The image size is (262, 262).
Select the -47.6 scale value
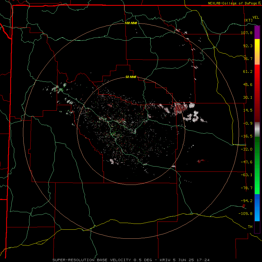coord(247,162)
